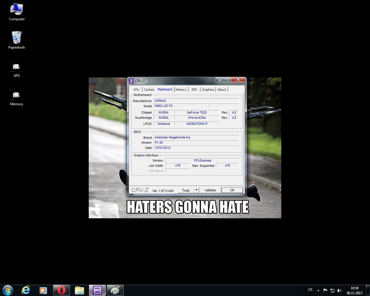The image size is (370, 296).
Task: Click the DE language indicator
Action: (x=310, y=290)
